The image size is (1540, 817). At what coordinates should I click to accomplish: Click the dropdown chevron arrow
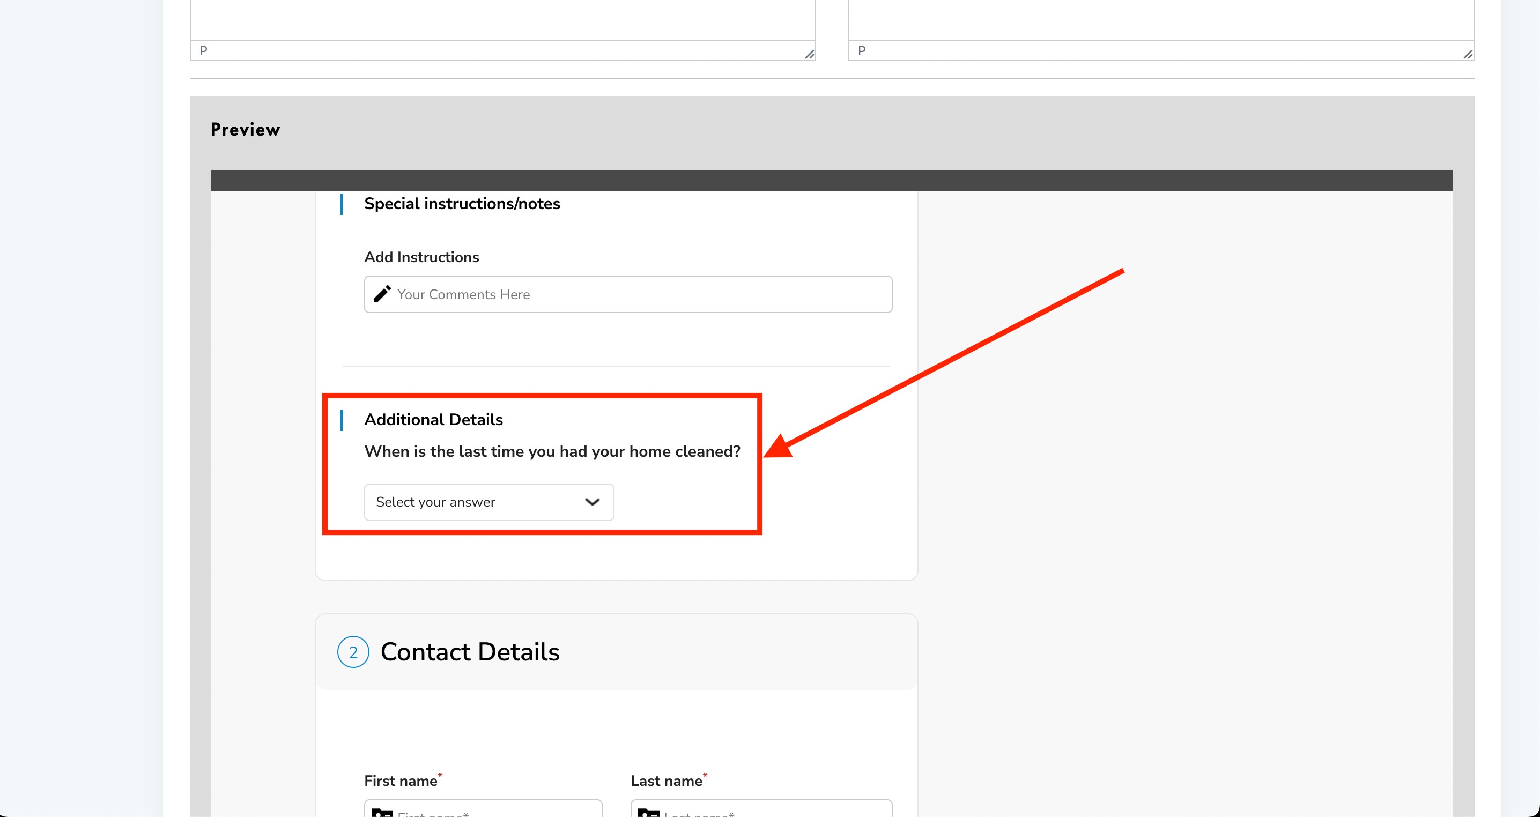[x=592, y=502]
